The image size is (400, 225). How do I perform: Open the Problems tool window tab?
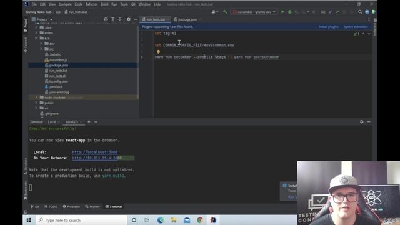(x=71, y=207)
